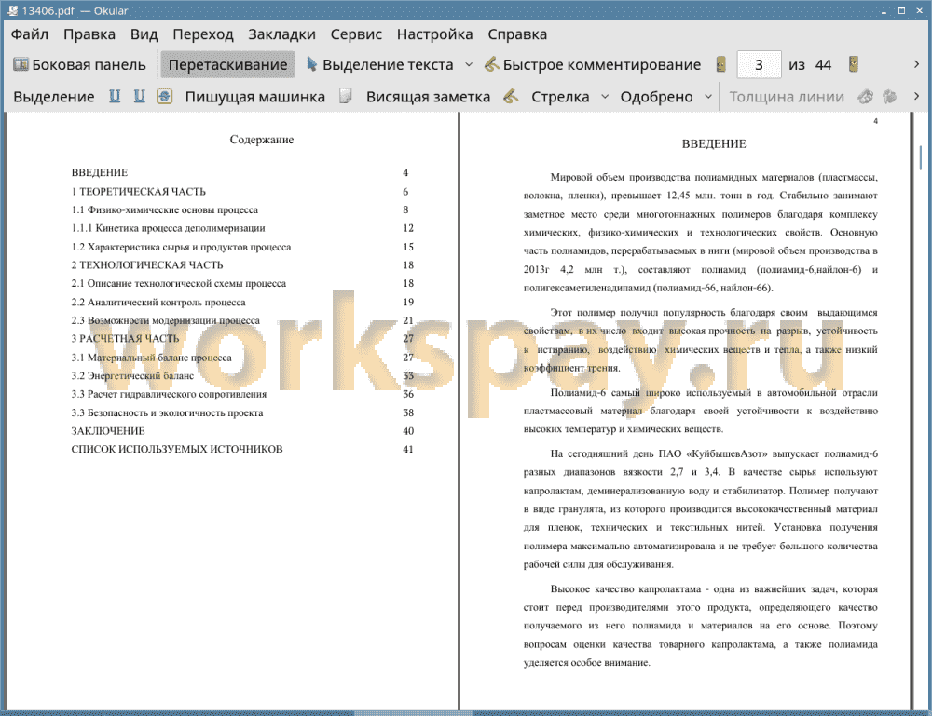The width and height of the screenshot is (932, 716).
Task: Click page number 41 in the contents list
Action: tap(408, 450)
